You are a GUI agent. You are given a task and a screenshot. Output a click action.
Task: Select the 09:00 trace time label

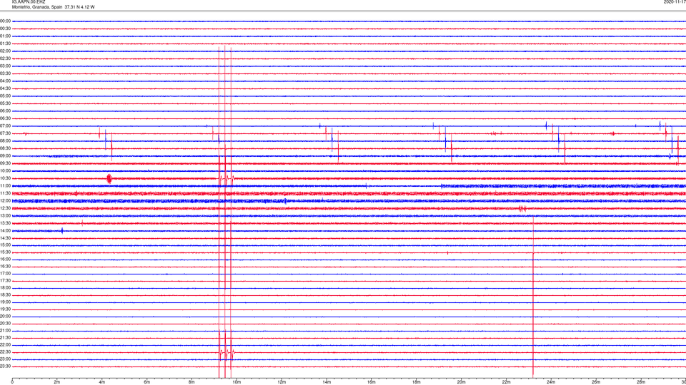pyautogui.click(x=5, y=156)
